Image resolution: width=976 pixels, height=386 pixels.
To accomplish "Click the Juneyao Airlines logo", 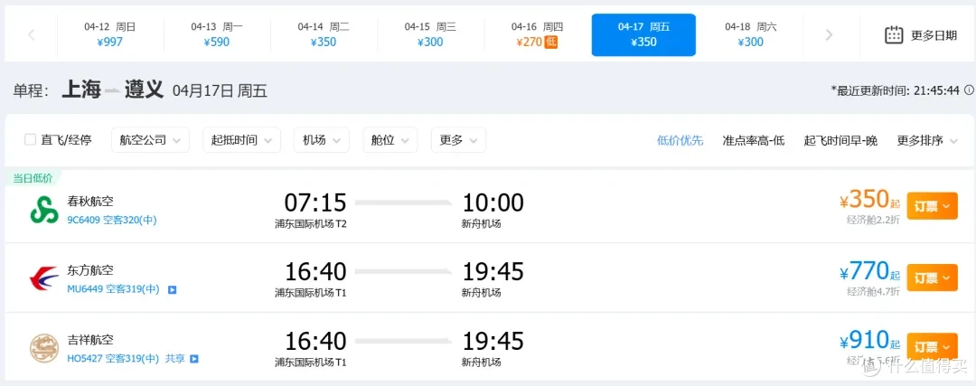I will 44,349.
